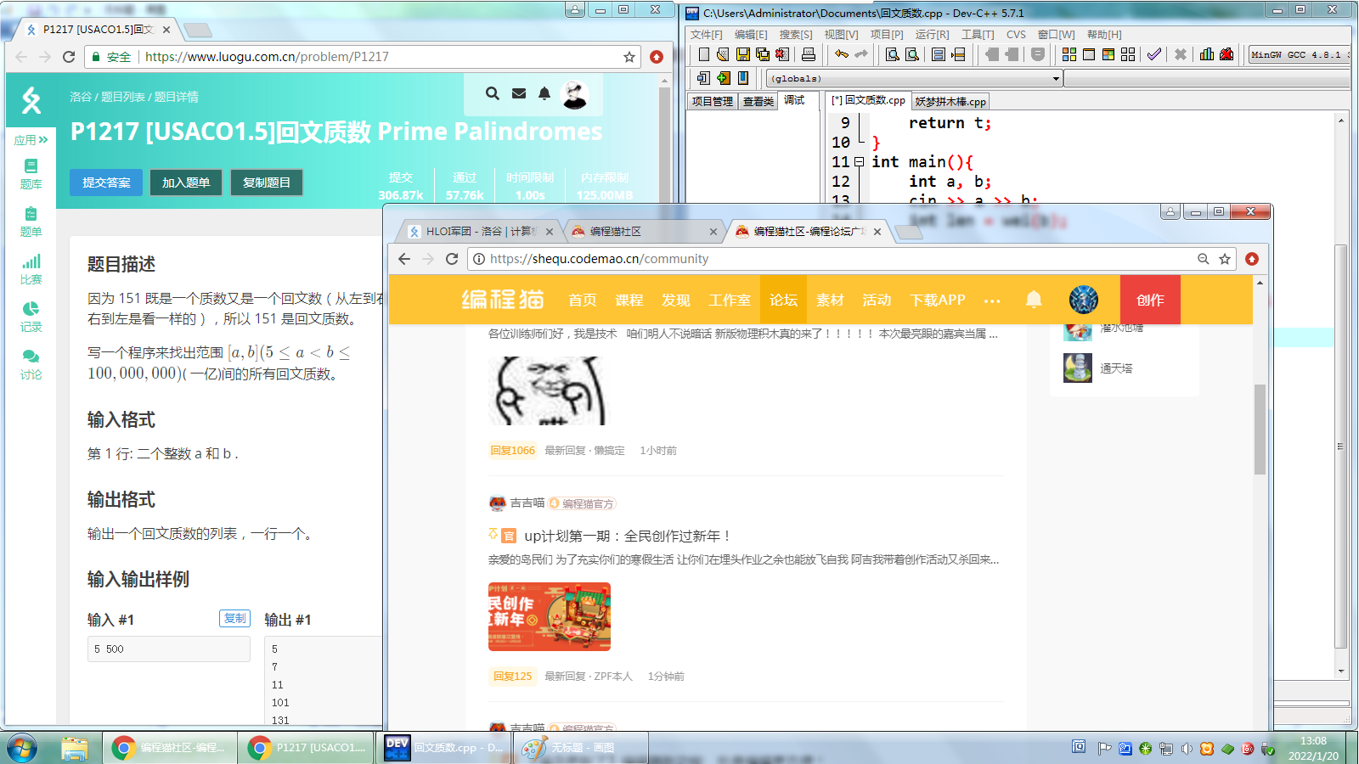The image size is (1359, 764).
Task: Click the 加入题单 button on Luogu
Action: [x=186, y=183]
